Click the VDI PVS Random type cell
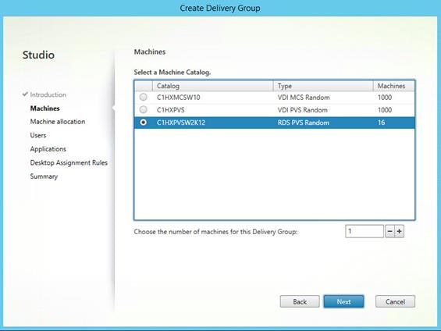Viewport: 441px width, 331px height. tap(303, 110)
